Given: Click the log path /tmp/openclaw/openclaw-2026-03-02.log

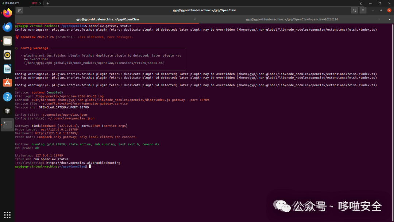Looking at the screenshot, I should coord(69,96).
